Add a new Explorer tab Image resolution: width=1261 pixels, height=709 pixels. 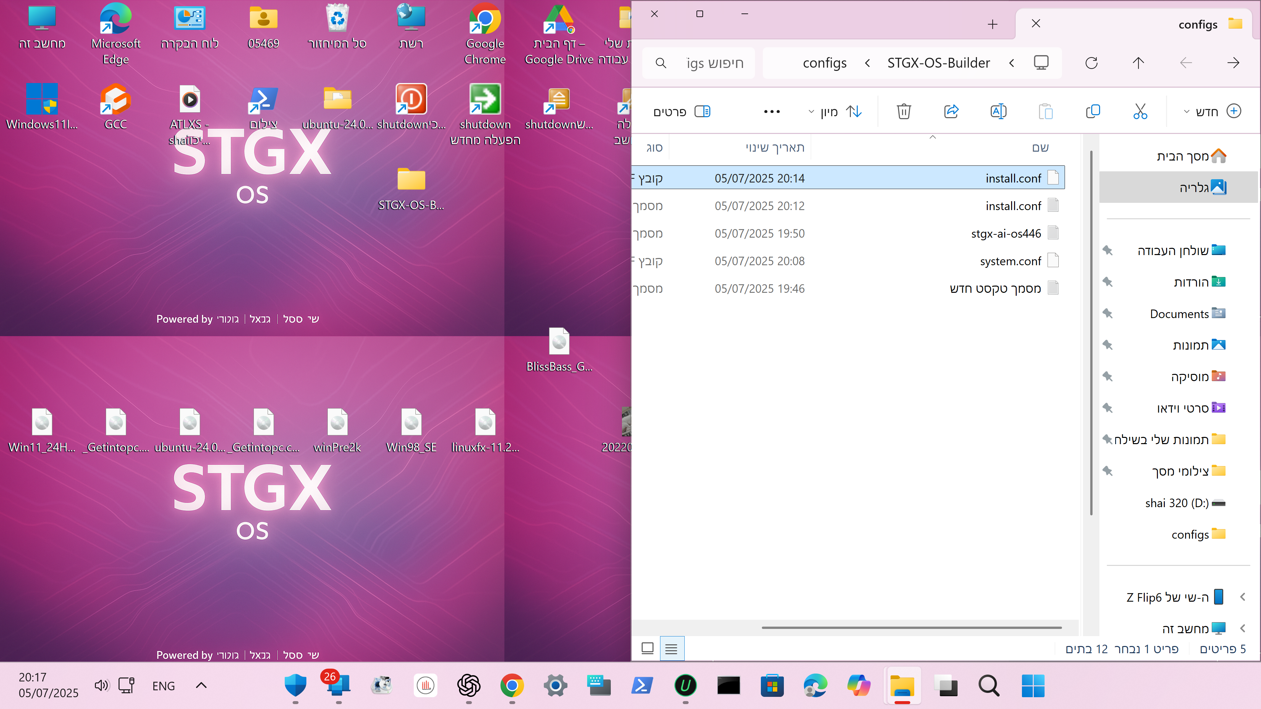click(x=992, y=25)
